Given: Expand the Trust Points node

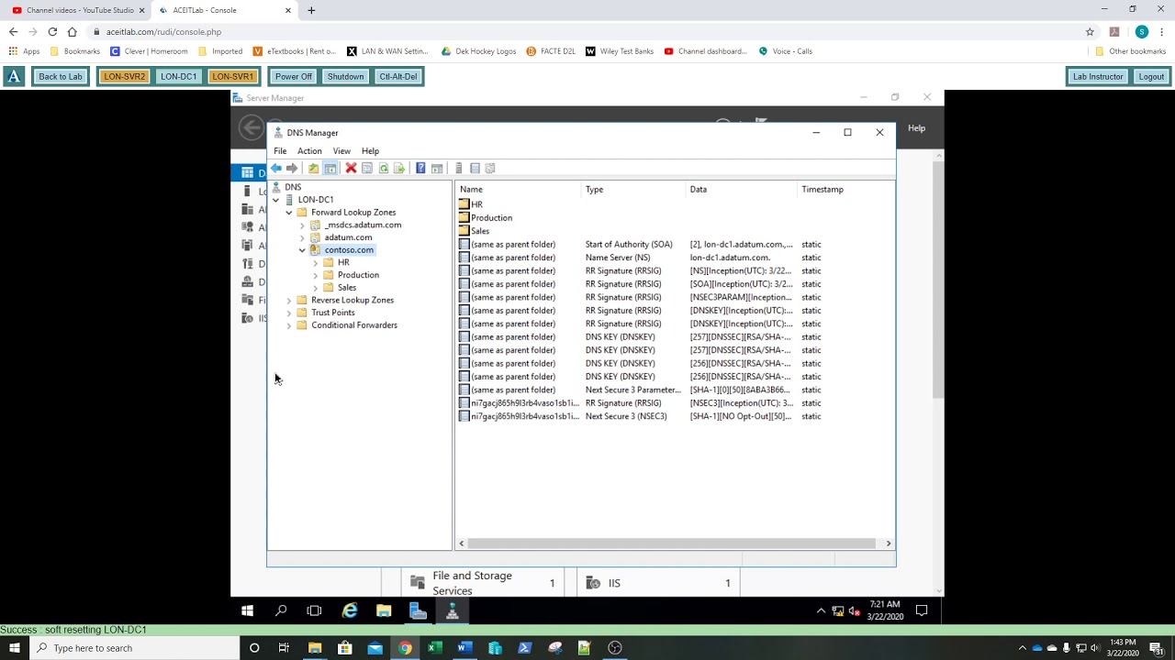Looking at the screenshot, I should point(288,313).
